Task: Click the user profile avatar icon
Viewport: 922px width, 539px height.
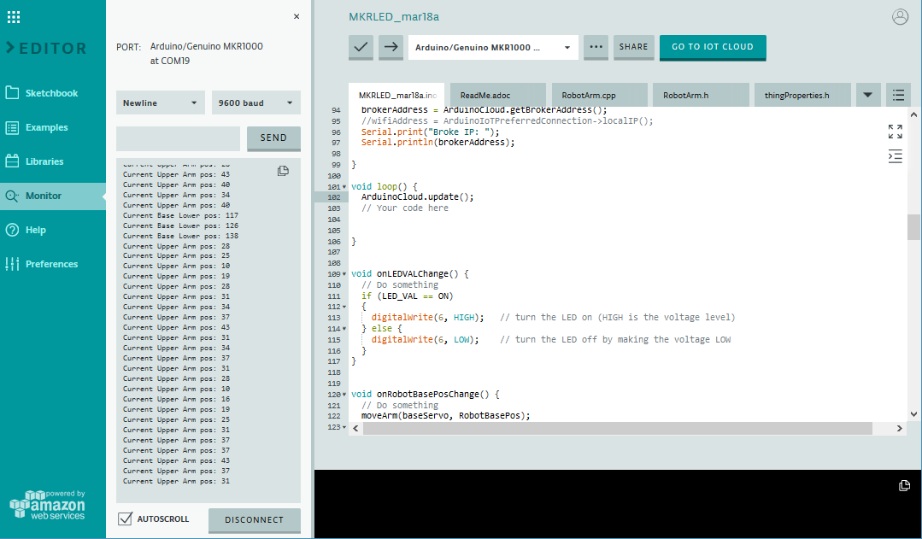Action: (900, 17)
